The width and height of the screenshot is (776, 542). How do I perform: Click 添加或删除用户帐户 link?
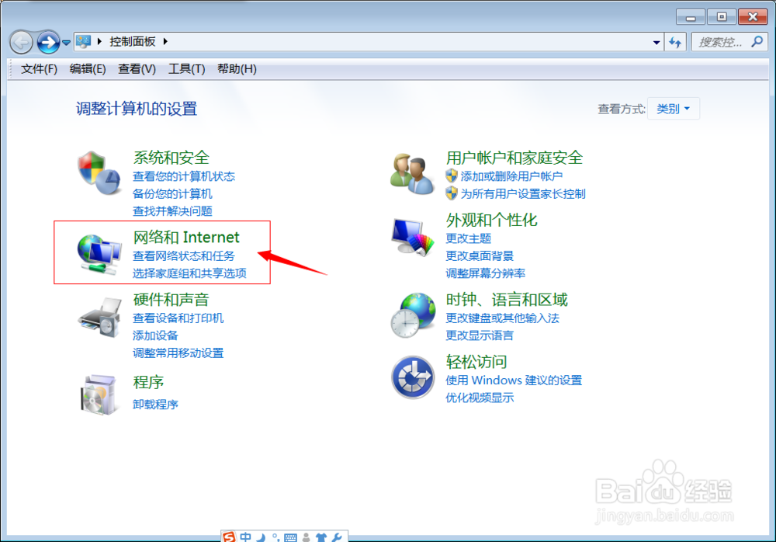tap(511, 176)
